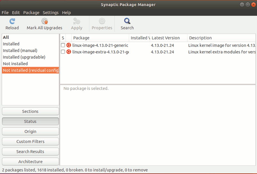The width and height of the screenshot is (257, 174).
Task: Click the 'Linux kernel image for version' description
Action: (x=222, y=45)
